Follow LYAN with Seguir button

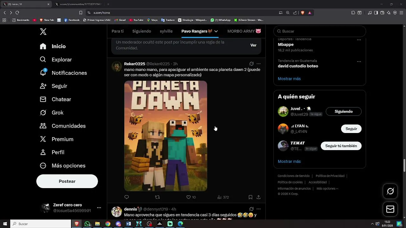click(351, 129)
